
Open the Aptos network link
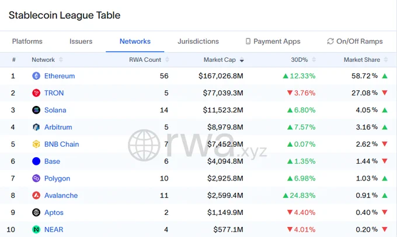point(54,213)
